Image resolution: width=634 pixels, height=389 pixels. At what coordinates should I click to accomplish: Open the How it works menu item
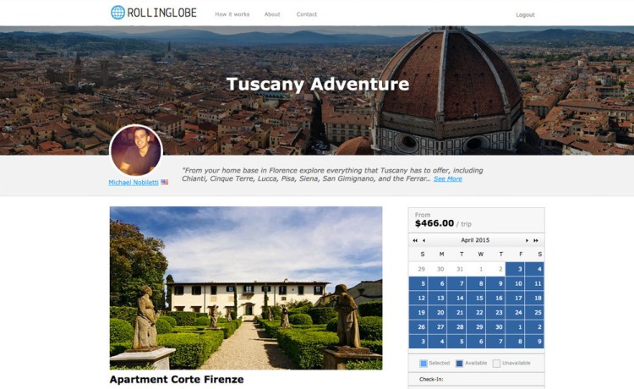coord(232,14)
